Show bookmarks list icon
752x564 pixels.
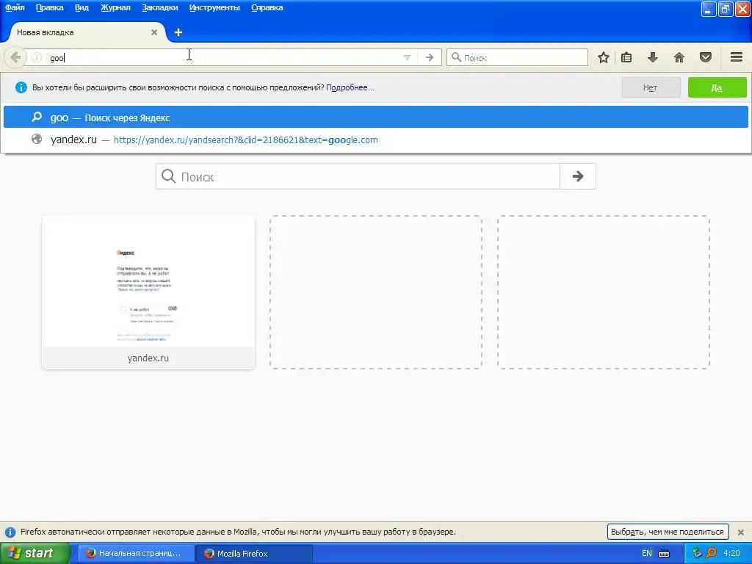626,57
